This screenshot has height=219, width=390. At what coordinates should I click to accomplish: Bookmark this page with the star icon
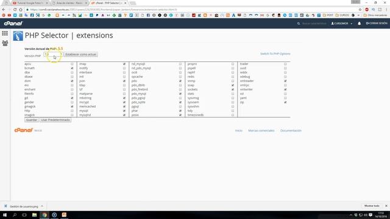pos(360,10)
